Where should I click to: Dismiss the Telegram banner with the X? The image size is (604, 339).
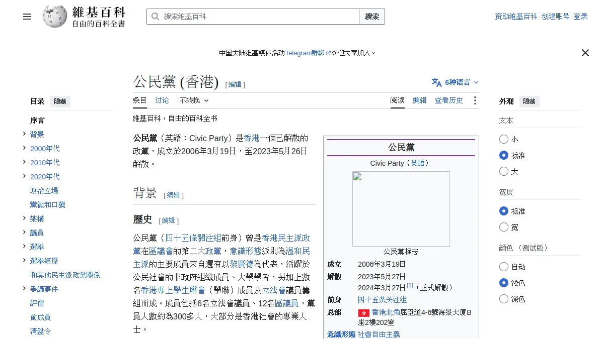[x=585, y=53]
